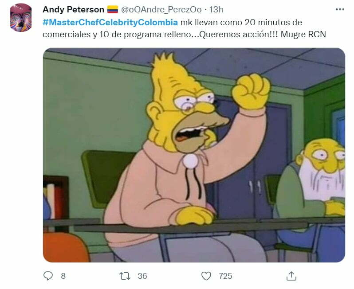Click the 13h timestamp of the tweet
This screenshot has height=289, width=354.
tap(216, 9)
